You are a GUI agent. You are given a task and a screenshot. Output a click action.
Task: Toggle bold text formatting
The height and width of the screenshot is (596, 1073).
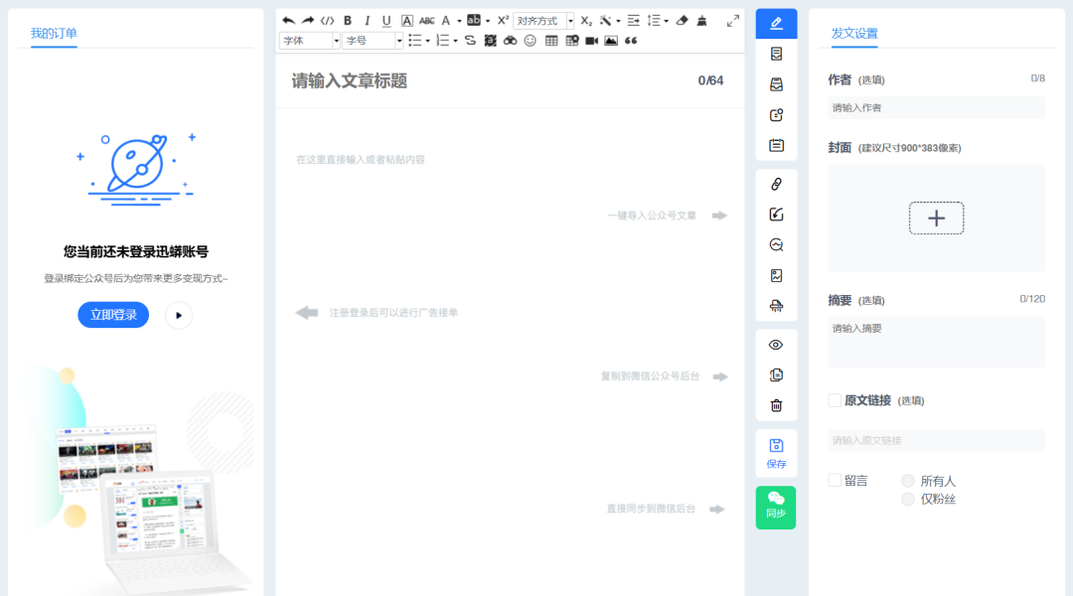tap(348, 20)
